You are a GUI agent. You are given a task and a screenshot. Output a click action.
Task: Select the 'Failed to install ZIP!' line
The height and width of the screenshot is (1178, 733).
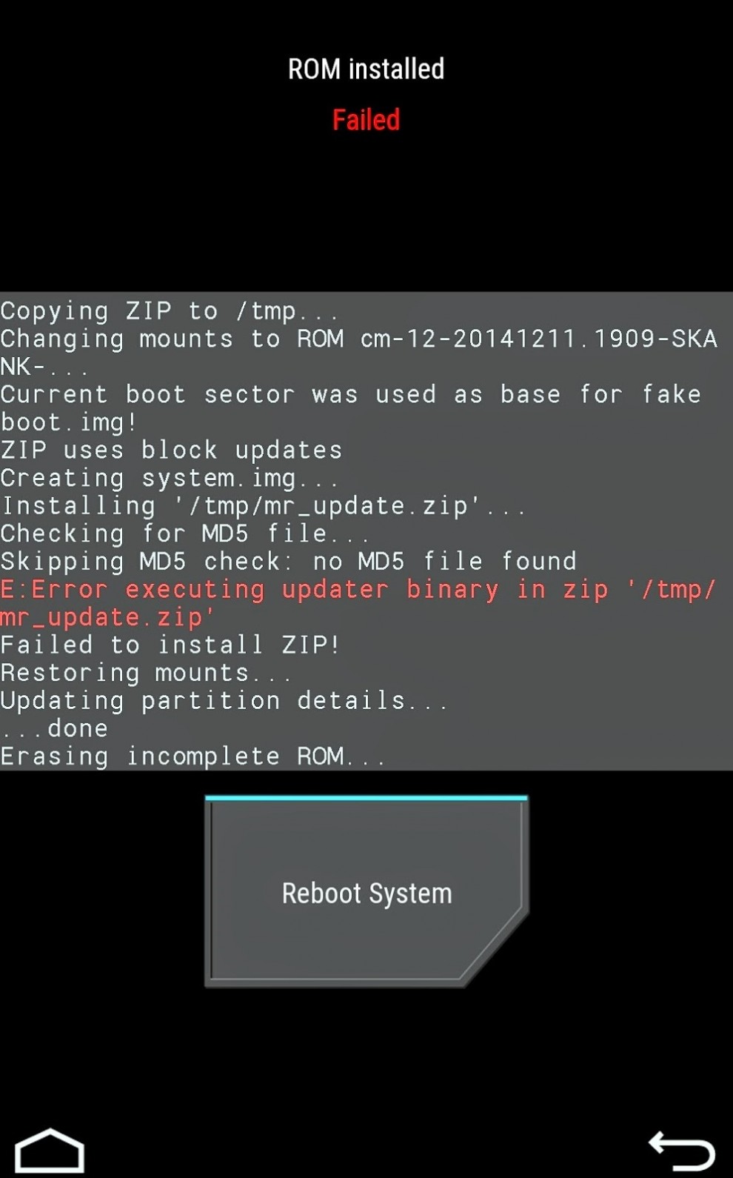[x=170, y=645]
